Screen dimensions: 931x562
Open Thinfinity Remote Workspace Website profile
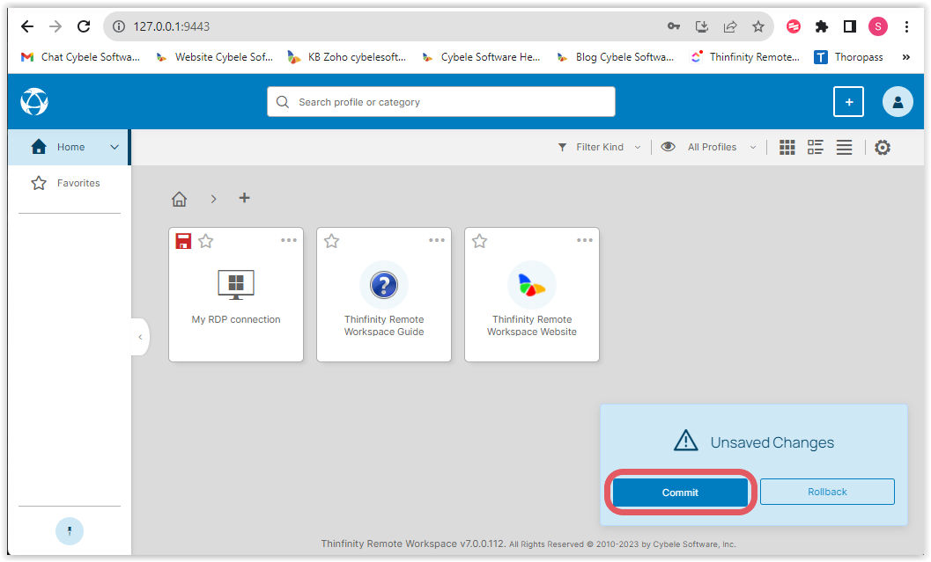[531, 296]
